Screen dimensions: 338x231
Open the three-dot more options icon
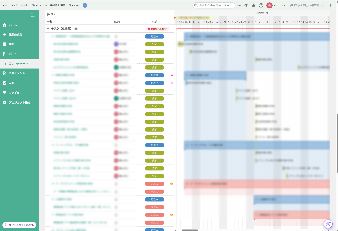239,5
